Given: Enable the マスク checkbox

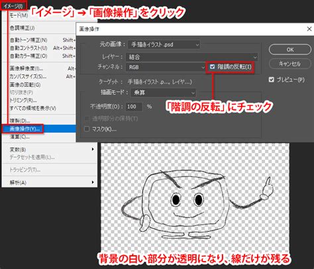Looking at the screenshot, I should point(87,129).
